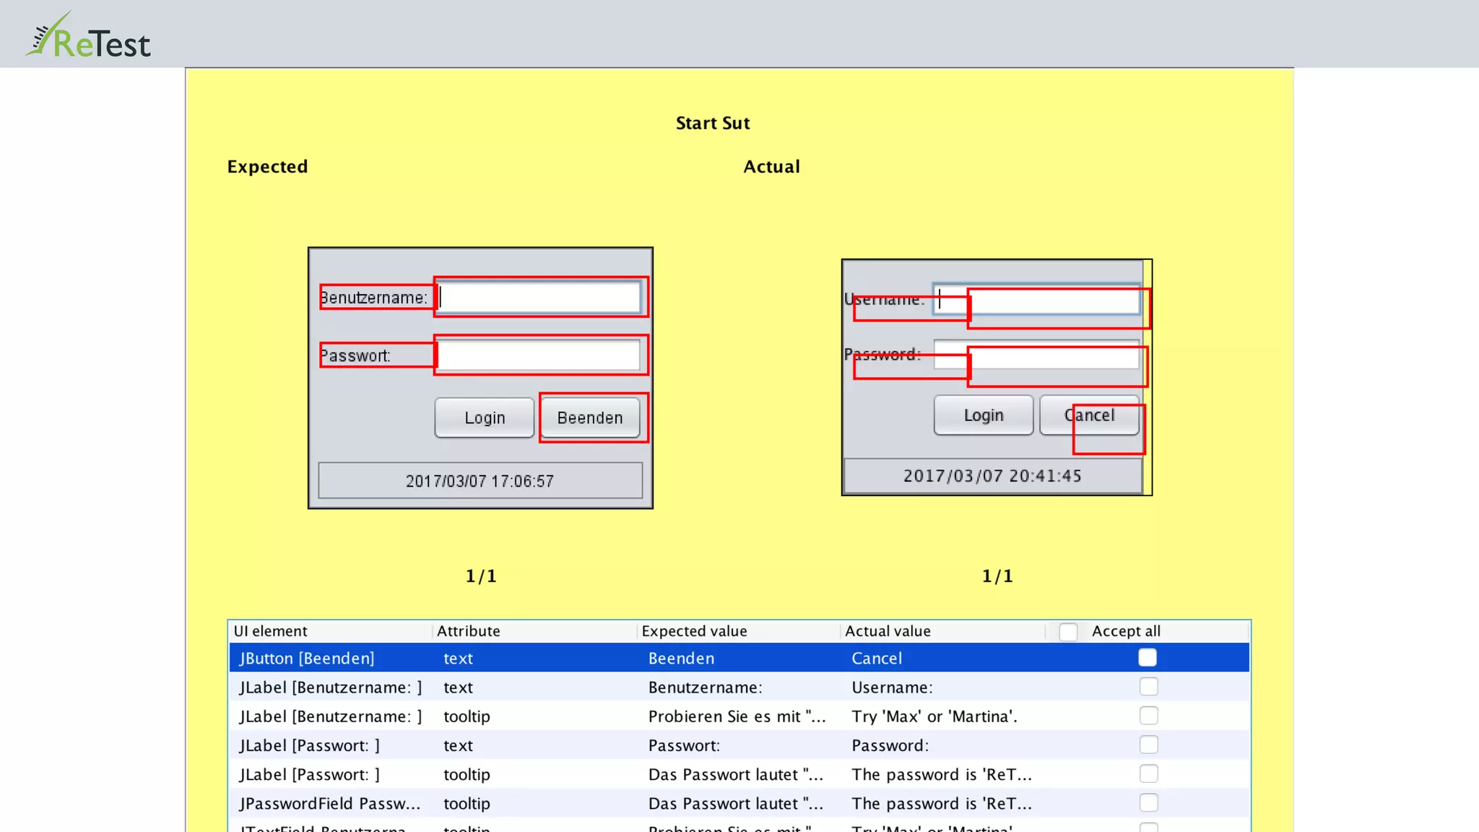Check the Accept all checkbox
This screenshot has width=1479, height=832.
coord(1068,632)
